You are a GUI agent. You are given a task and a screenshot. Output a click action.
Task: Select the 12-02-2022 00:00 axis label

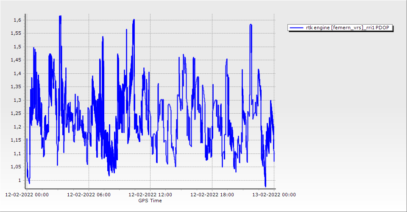[27, 195]
